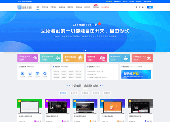Click the layers icon on 精品UI设计 card
Viewport: 170px width, 122px height.
point(126,58)
